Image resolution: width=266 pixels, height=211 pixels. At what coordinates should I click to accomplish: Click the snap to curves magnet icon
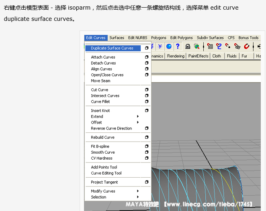click(219, 46)
